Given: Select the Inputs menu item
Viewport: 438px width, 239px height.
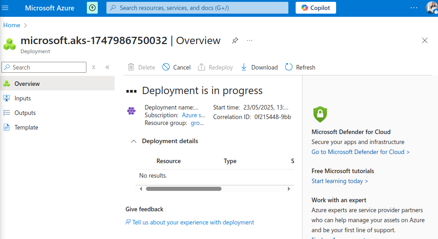Looking at the screenshot, I should coord(23,98).
